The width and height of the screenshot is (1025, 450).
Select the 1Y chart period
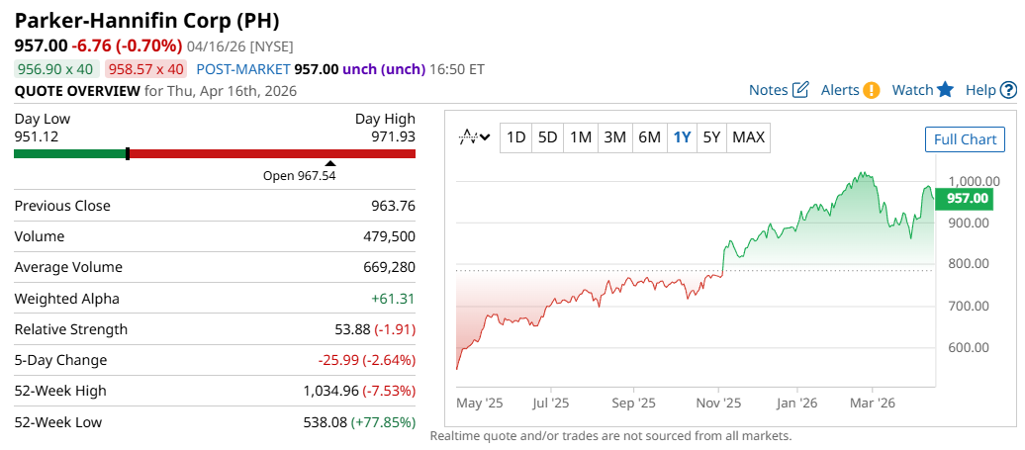(x=682, y=137)
